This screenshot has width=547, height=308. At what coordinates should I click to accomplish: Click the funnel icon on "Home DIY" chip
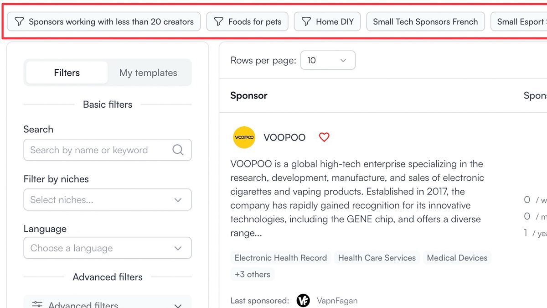coord(306,21)
